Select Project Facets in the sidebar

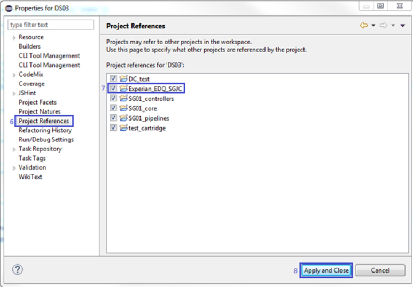click(x=37, y=102)
